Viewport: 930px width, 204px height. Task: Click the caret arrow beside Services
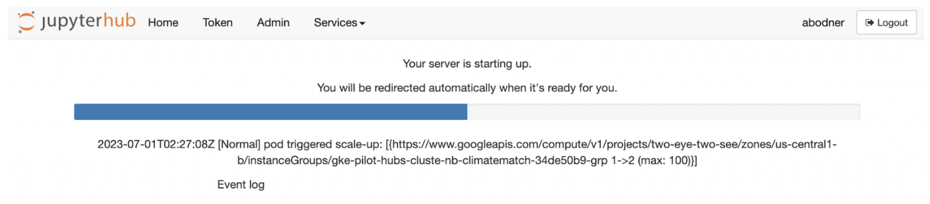click(x=363, y=23)
